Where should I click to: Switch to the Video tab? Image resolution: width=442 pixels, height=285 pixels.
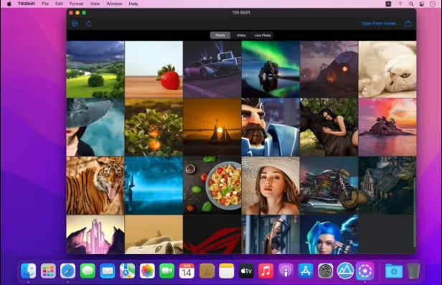241,35
